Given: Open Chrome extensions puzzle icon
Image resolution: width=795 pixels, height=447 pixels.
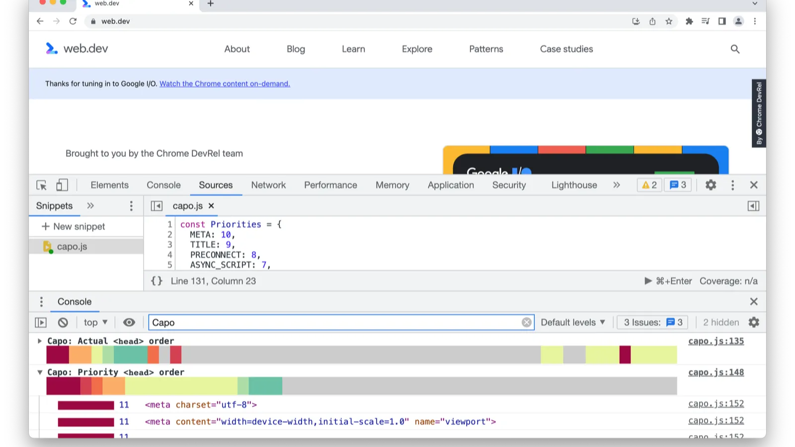Looking at the screenshot, I should coord(689,21).
